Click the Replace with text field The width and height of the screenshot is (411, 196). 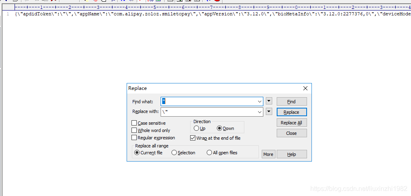(x=212, y=112)
